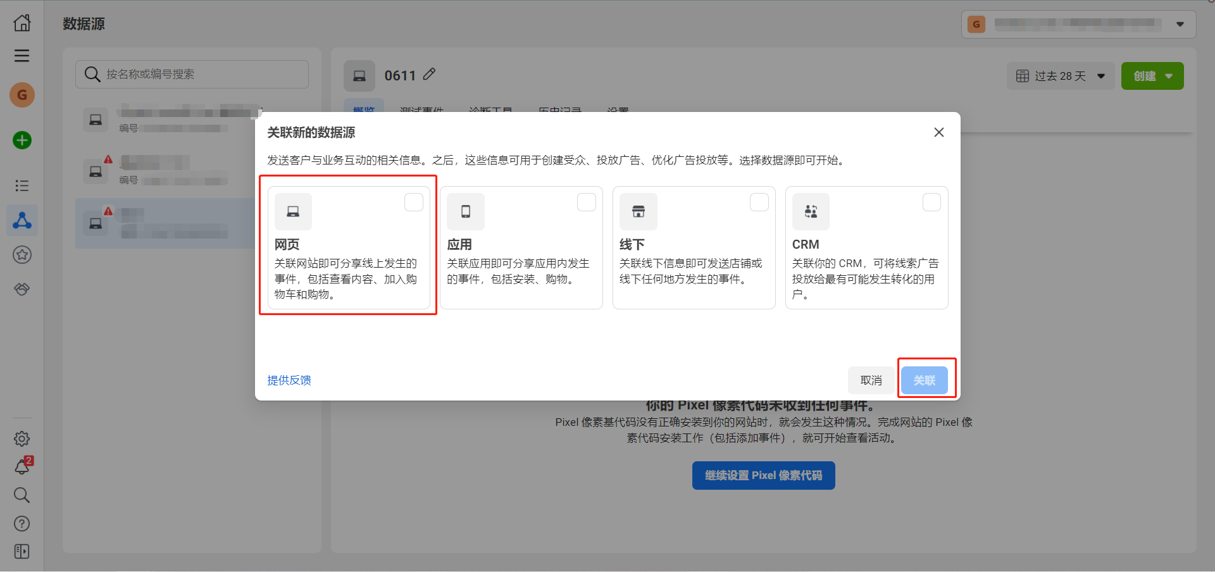The width and height of the screenshot is (1215, 572).
Task: Click the 按名称或编号搜索 search field
Action: [192, 74]
